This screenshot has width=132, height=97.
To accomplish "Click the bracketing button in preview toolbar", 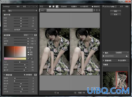I will [74, 7].
